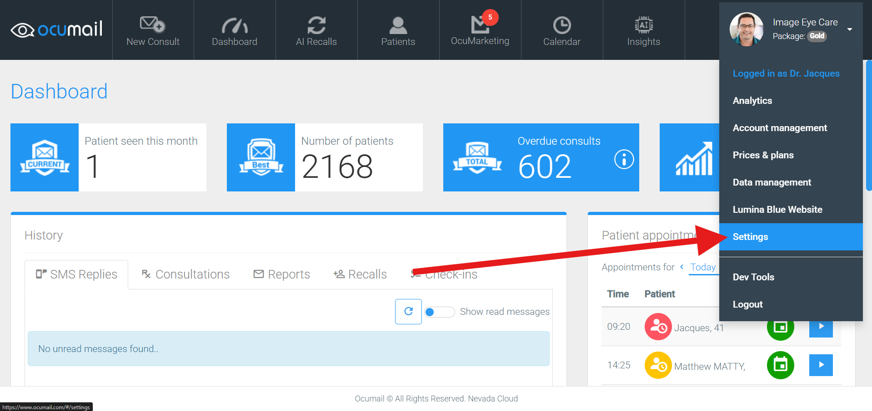The height and width of the screenshot is (411, 872).
Task: Go to Dashboard via the gauge icon
Action: click(235, 30)
